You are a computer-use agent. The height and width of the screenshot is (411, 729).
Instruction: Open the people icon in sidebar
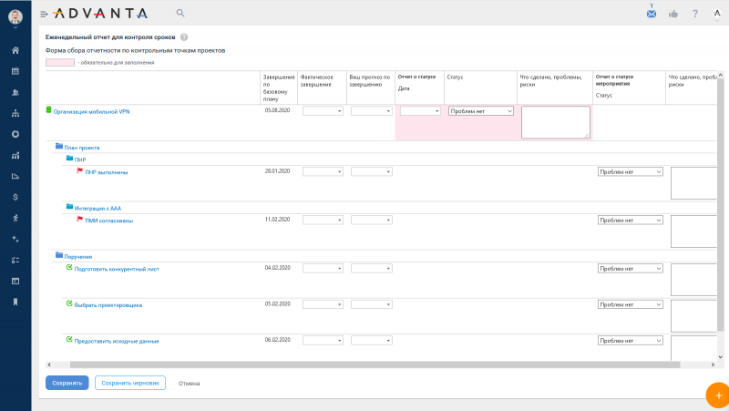pyautogui.click(x=15, y=93)
